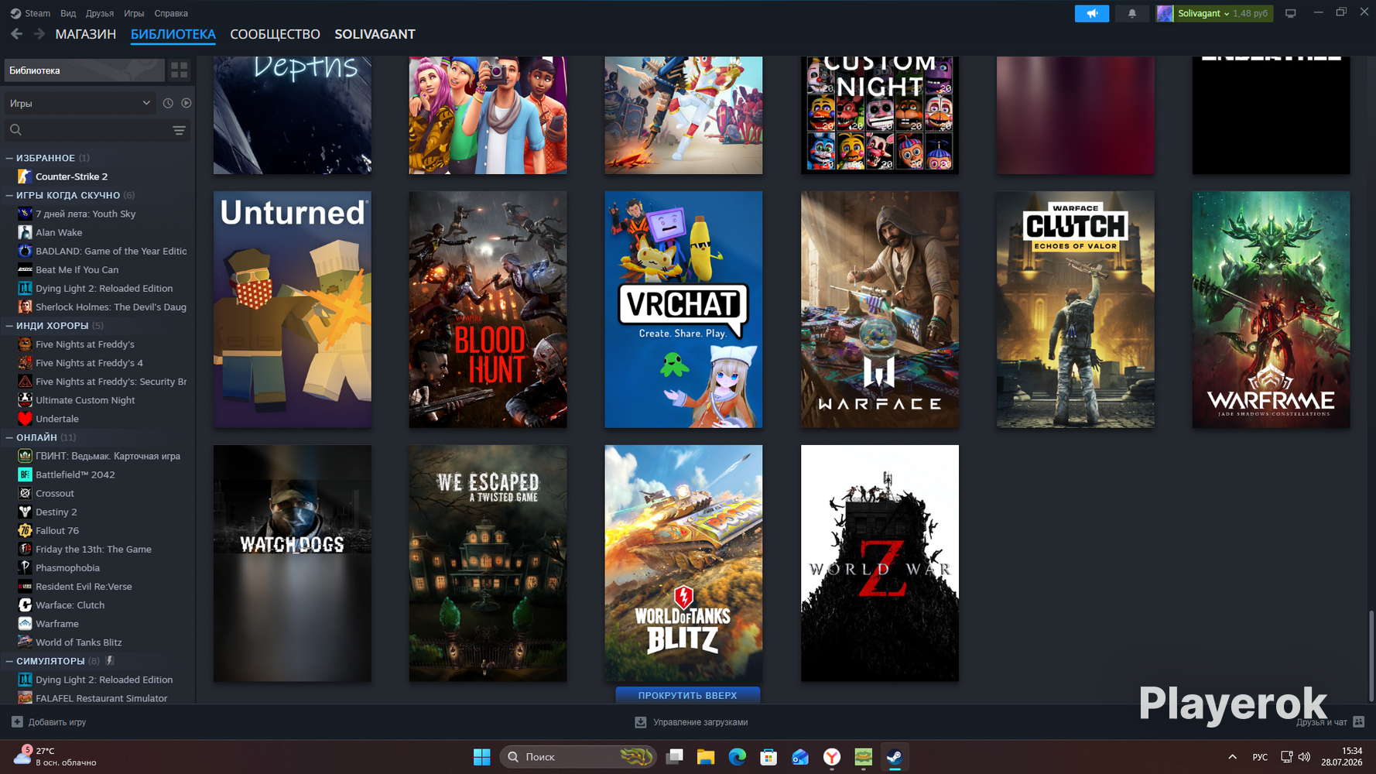Open the Игры menu in menu bar
Image resolution: width=1376 pixels, height=774 pixels.
pos(134,13)
